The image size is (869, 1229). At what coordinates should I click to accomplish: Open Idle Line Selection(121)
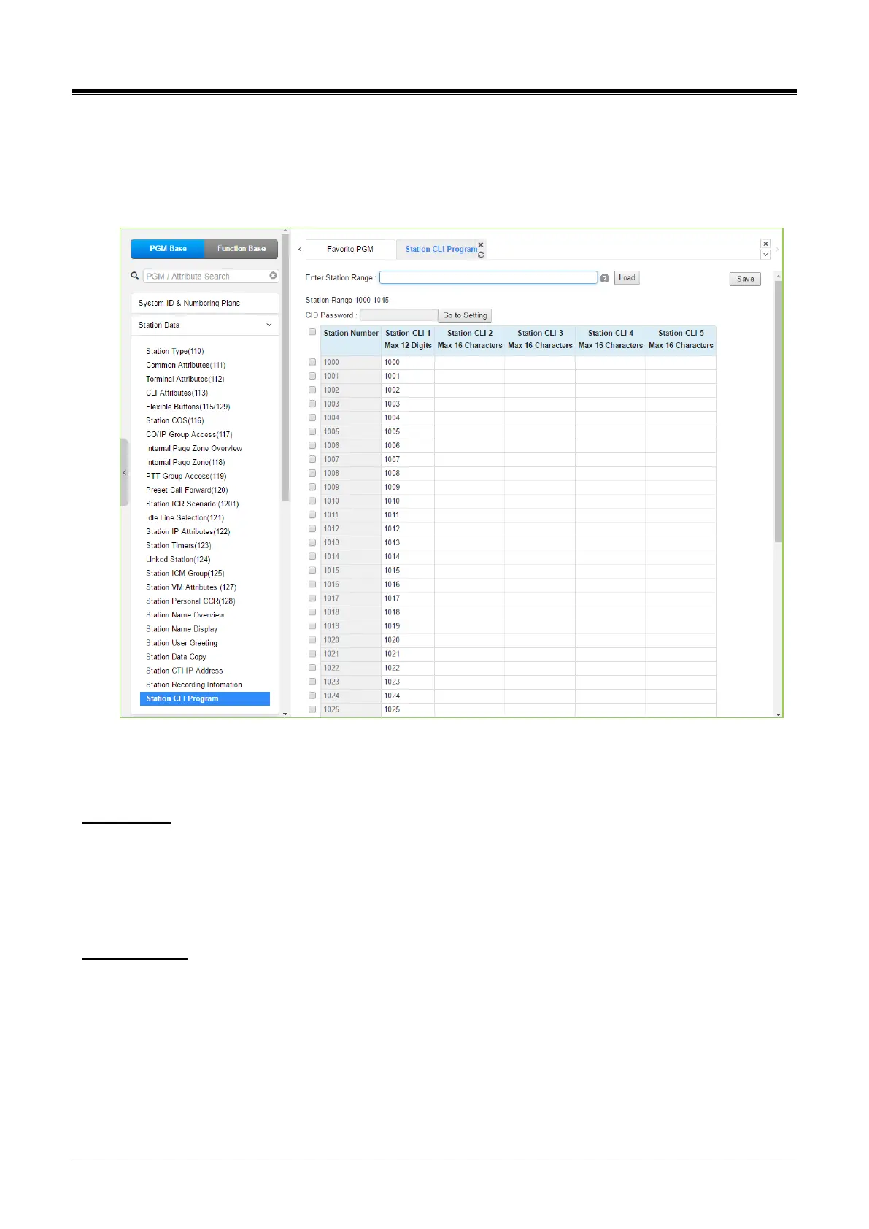[185, 517]
